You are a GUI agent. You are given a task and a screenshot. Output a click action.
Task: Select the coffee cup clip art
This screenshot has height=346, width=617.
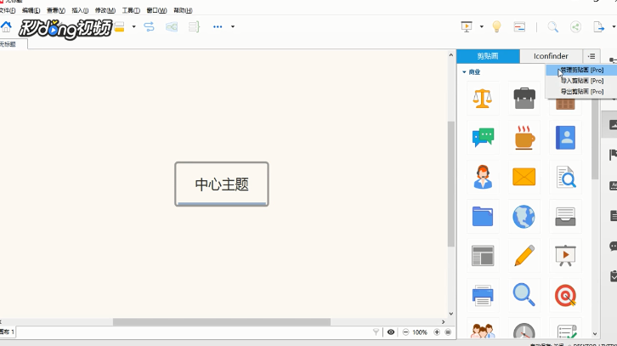tap(524, 138)
